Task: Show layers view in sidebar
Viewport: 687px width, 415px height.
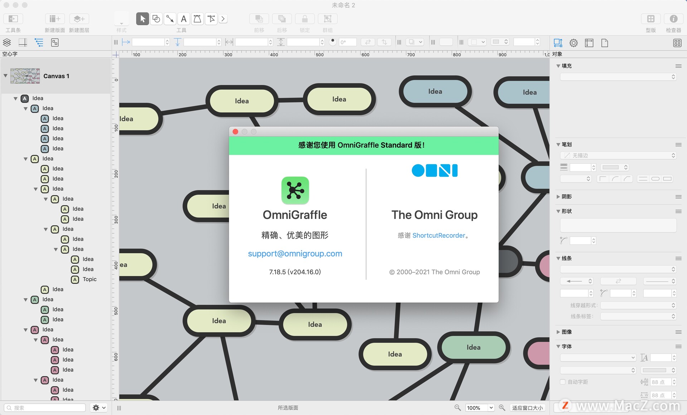Action: (7, 43)
